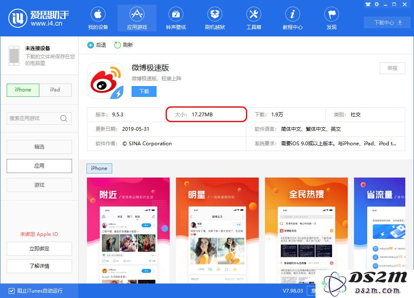Open settings gear in title bar
The width and height of the screenshot is (414, 298).
click(377, 4)
